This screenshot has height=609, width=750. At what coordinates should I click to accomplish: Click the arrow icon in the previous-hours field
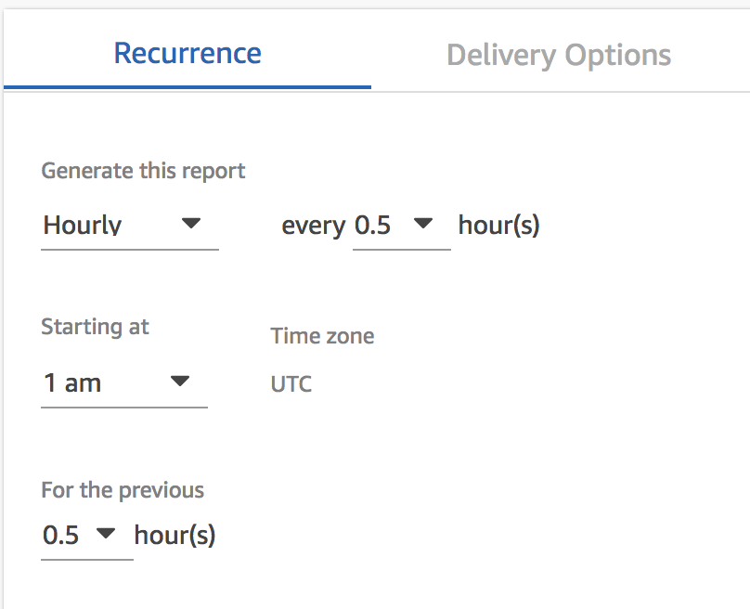(106, 533)
